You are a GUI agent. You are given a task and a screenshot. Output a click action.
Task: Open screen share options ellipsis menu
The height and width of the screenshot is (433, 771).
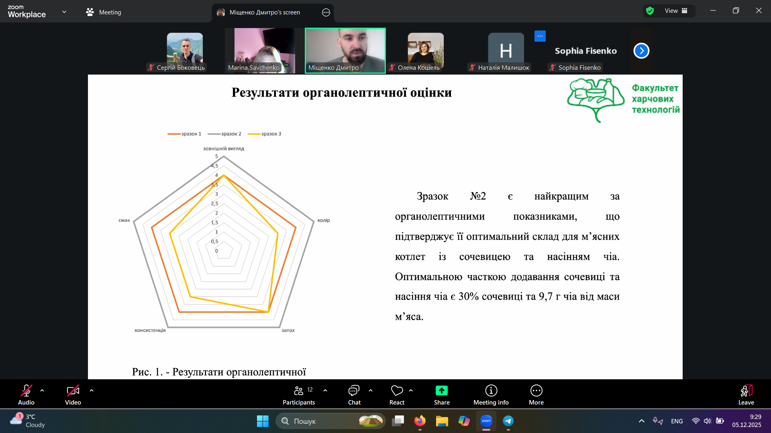[326, 12]
